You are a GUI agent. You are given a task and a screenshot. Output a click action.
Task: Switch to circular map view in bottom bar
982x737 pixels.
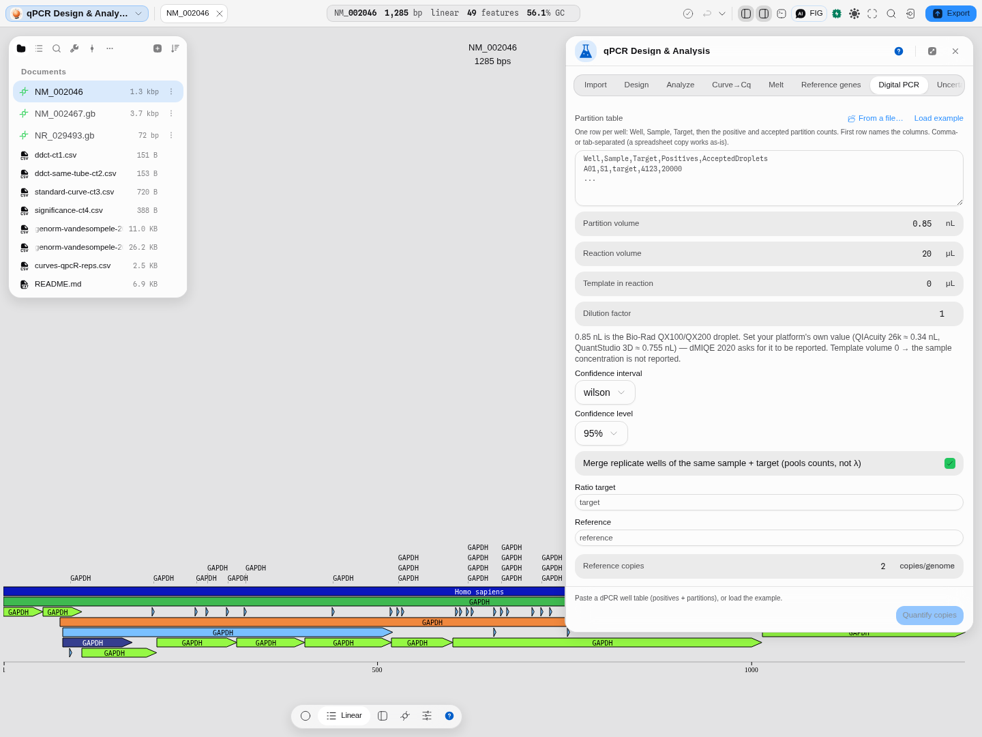tap(306, 716)
